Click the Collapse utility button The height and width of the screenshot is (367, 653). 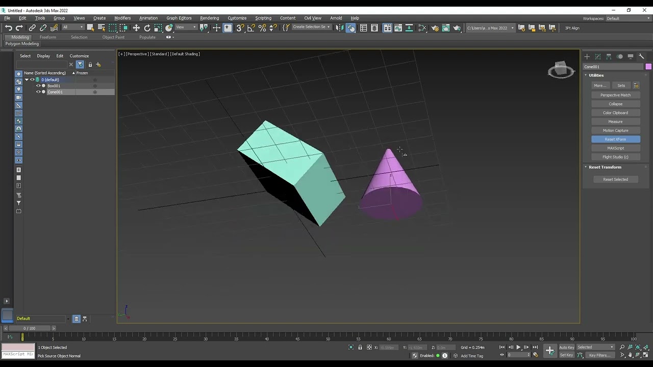click(616, 104)
